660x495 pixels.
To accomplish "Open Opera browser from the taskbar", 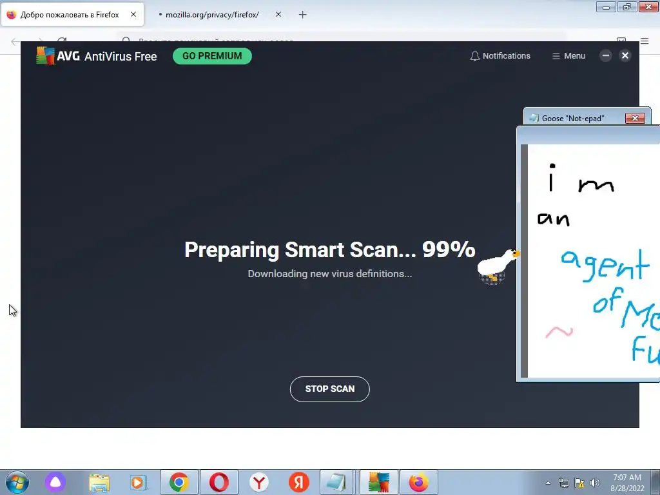I will coord(219,482).
